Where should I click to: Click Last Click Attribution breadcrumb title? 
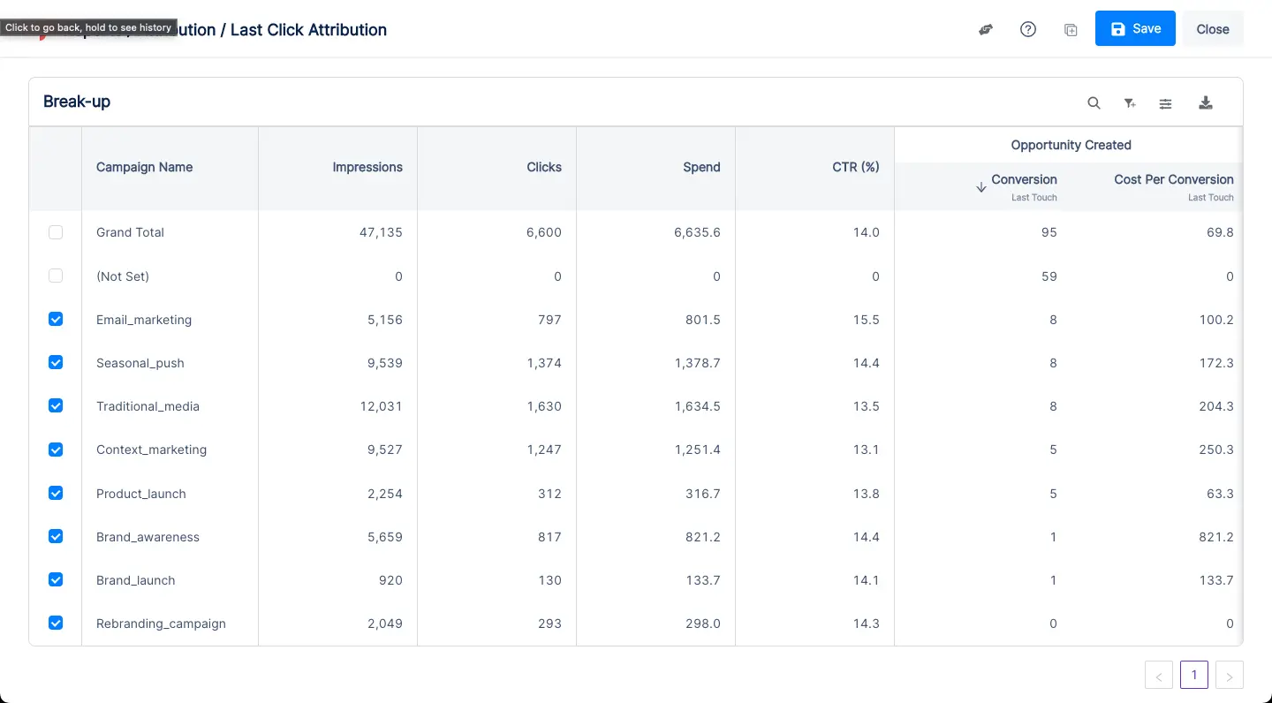pos(308,30)
